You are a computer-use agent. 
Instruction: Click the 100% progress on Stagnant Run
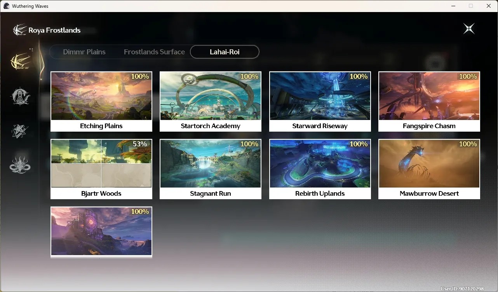click(x=249, y=144)
